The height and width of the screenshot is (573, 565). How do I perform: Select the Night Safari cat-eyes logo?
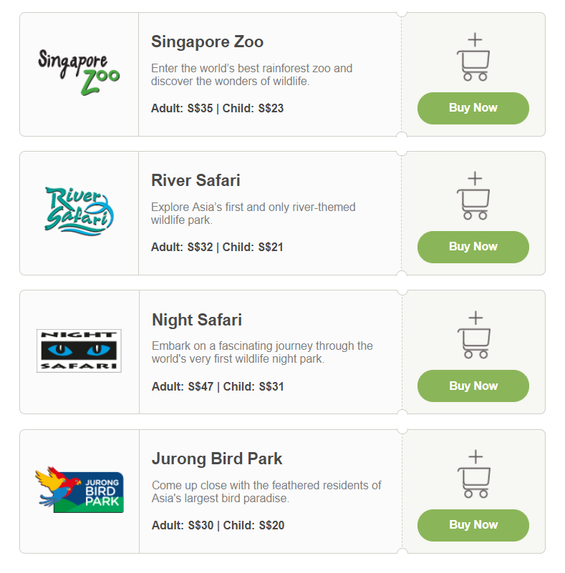pos(79,351)
